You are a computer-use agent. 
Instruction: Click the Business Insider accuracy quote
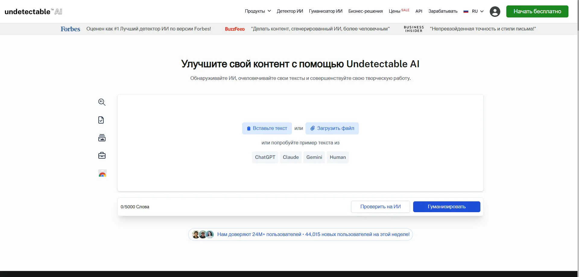pos(483,29)
